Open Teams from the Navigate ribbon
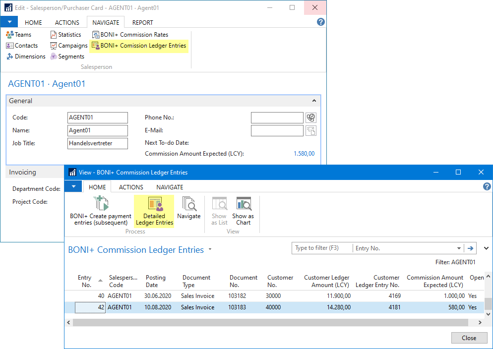Viewport: 493px width, 349px height. [x=19, y=35]
